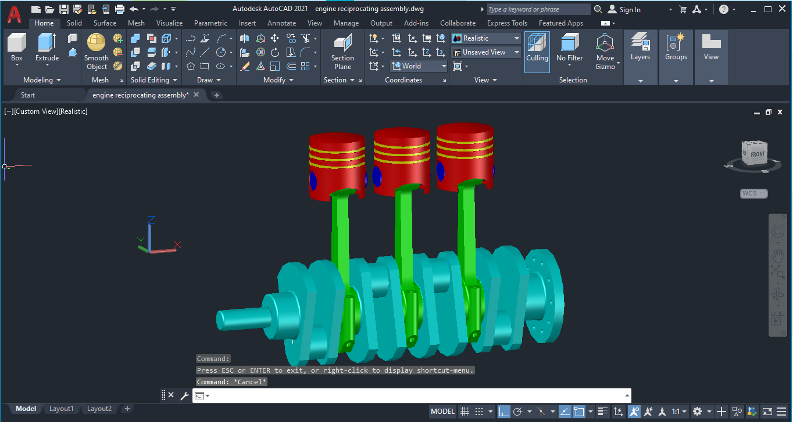Open the Pan hand tool in navigation bar
Screen dimensions: 793x422
[778, 254]
